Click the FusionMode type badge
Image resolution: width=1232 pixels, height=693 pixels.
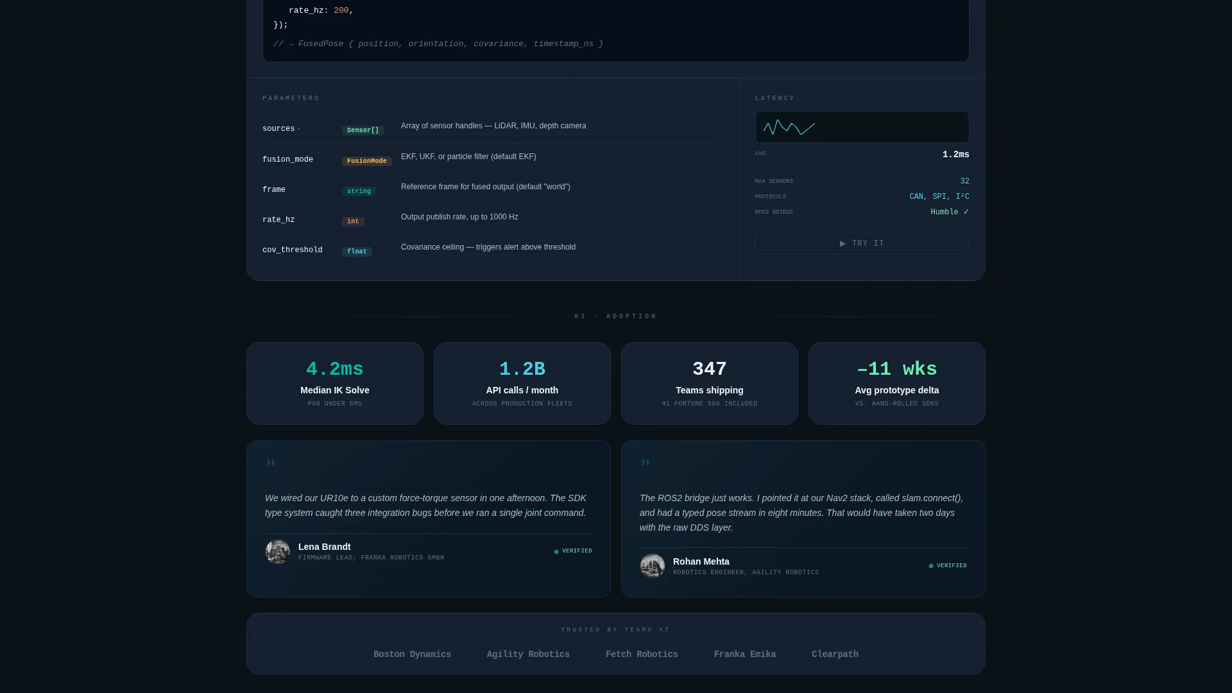pyautogui.click(x=366, y=161)
